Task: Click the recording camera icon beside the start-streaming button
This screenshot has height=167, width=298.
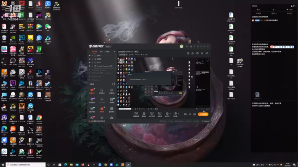Action: 185,114
